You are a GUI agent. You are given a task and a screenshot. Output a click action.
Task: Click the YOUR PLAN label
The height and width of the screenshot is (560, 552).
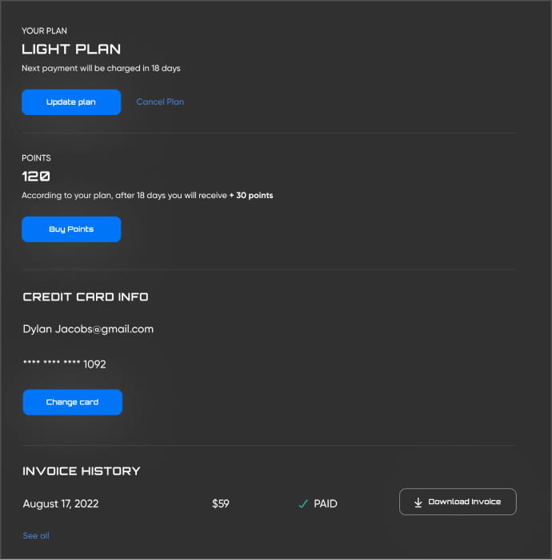[x=45, y=31]
